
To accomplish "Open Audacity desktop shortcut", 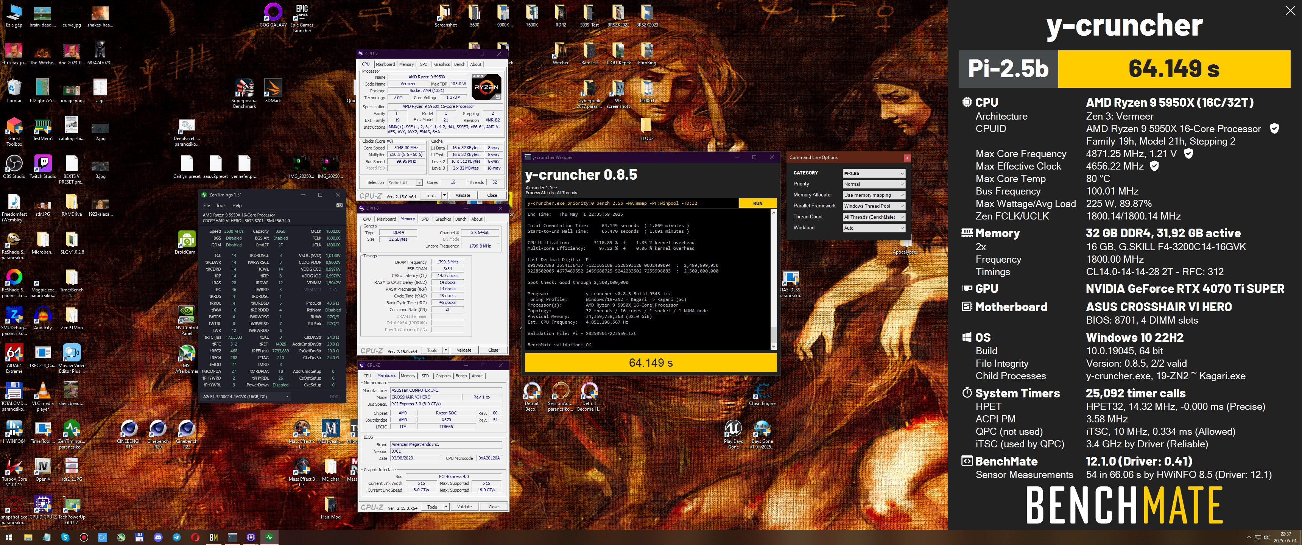I will coord(43,318).
